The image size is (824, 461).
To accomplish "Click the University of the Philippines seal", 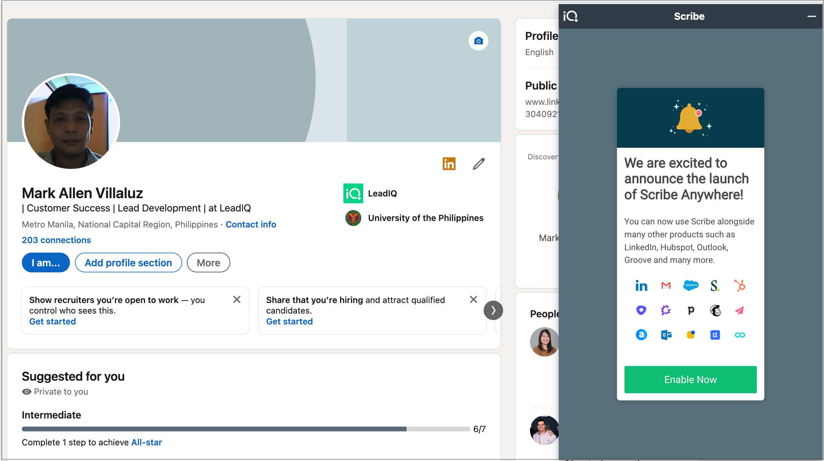I will (353, 218).
